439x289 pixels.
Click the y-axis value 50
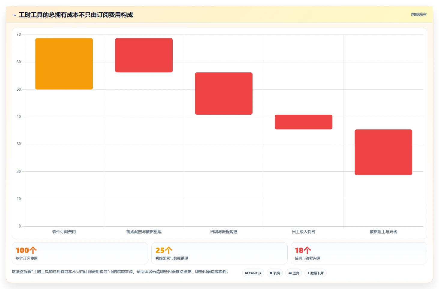(19, 89)
